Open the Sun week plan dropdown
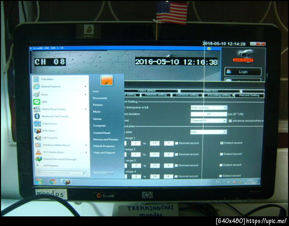289x226 pixels. pos(209,132)
